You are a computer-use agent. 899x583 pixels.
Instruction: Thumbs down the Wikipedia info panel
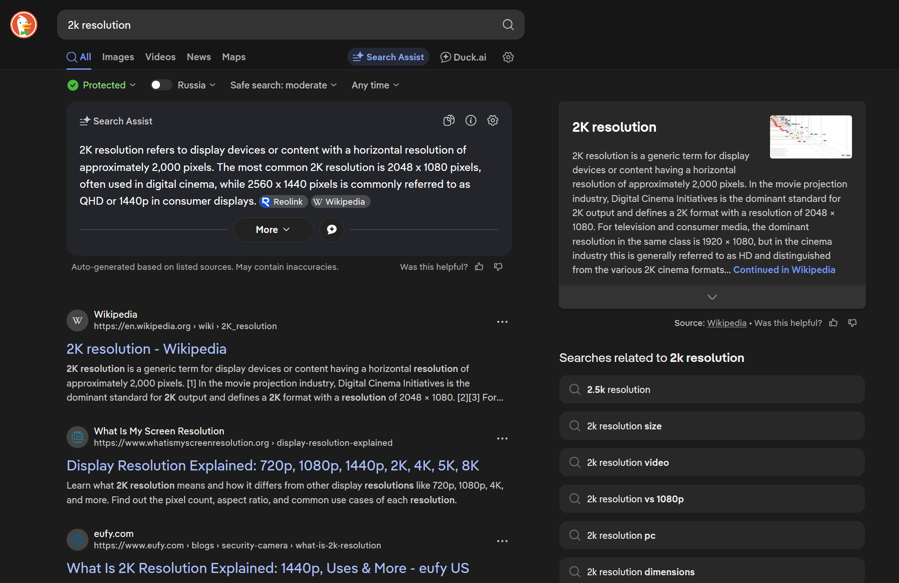852,323
